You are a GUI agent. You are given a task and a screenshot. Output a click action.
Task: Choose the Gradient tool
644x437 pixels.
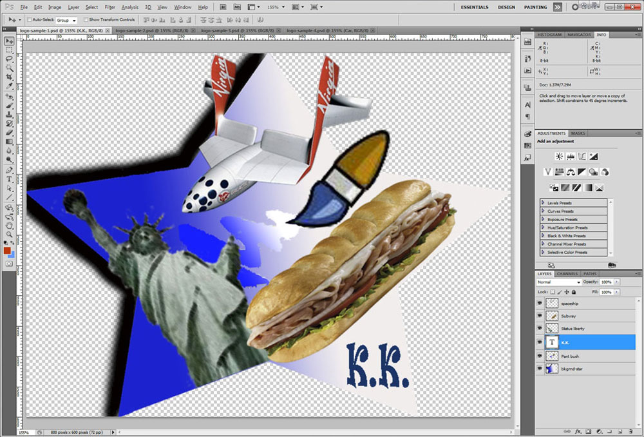pos(10,141)
